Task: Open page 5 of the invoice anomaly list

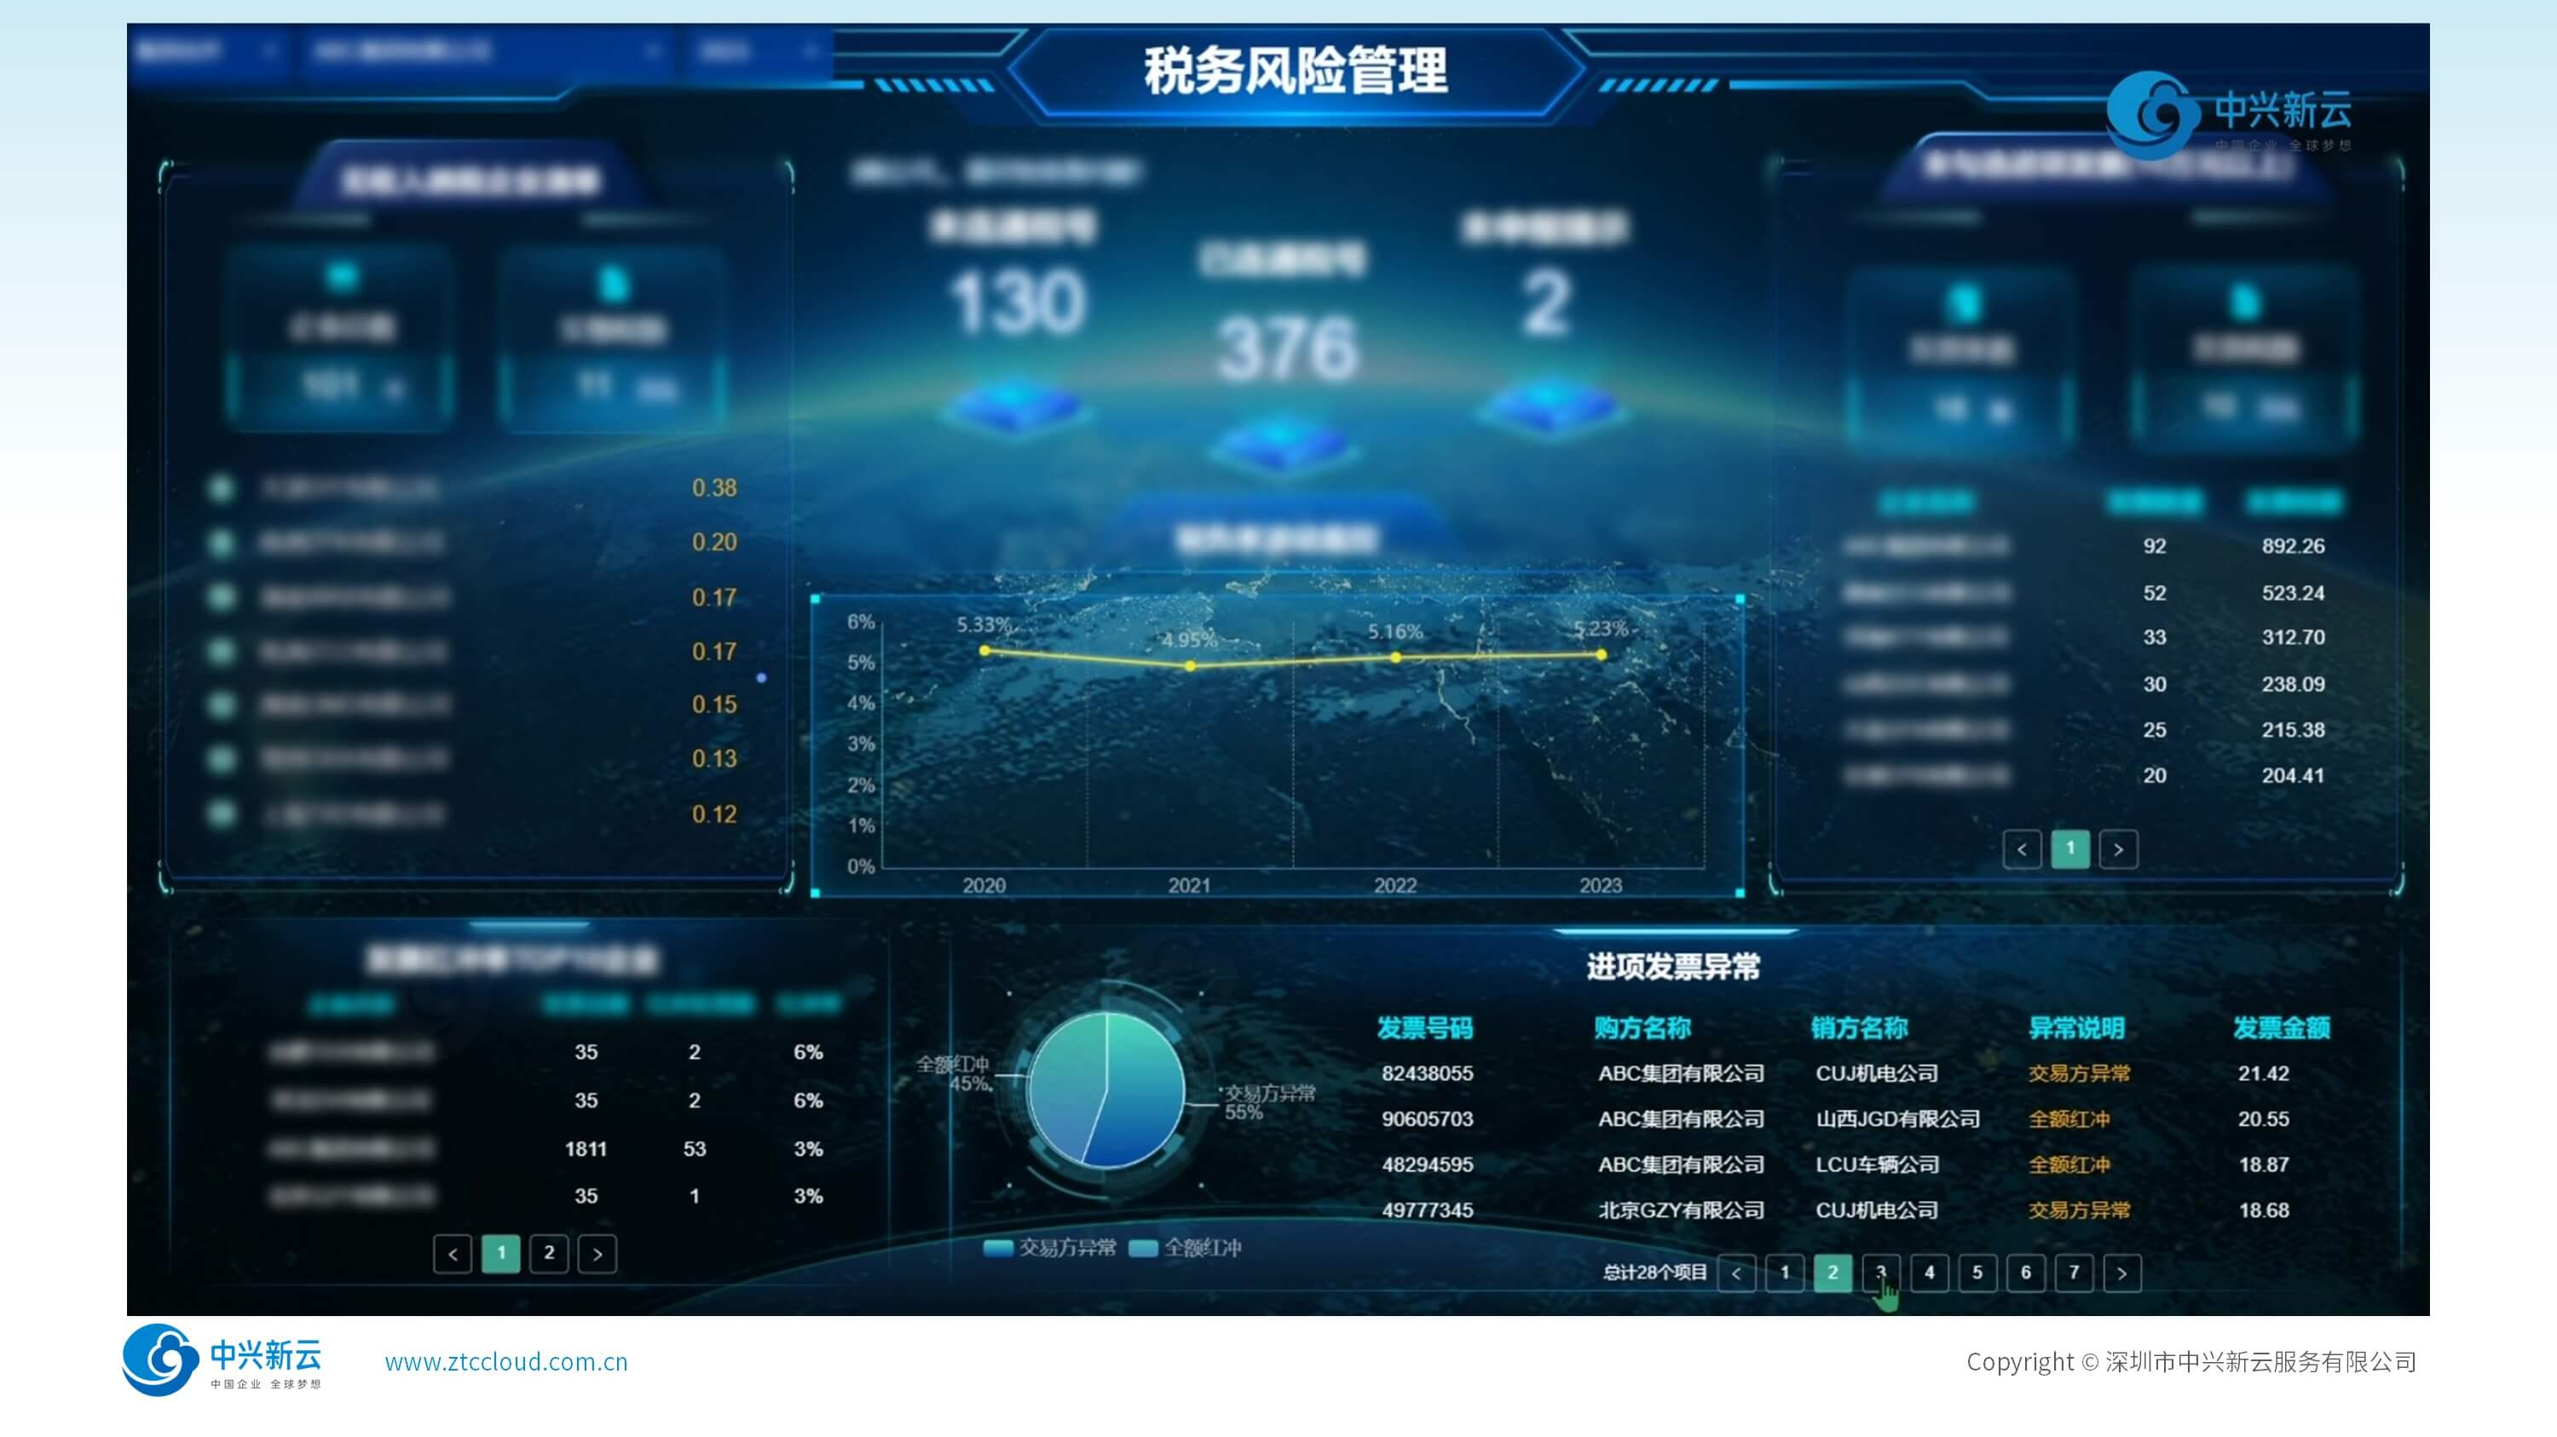Action: point(1977,1273)
